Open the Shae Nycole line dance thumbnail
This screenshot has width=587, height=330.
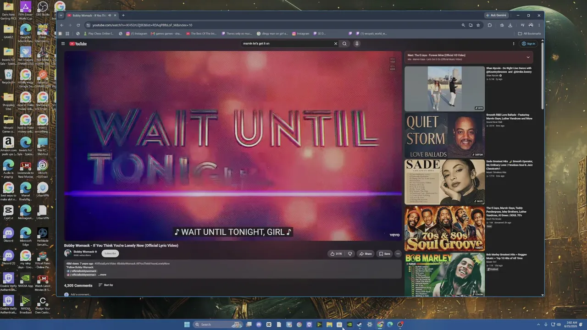pos(444,89)
